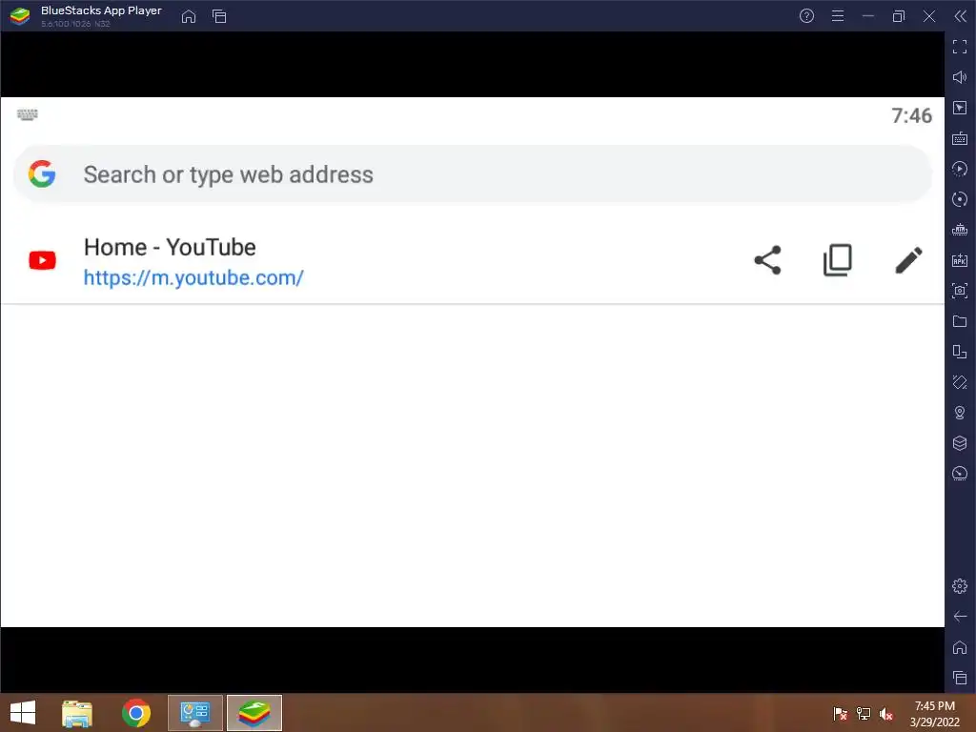Copy the m.youtube.com URL
The image size is (976, 732).
[837, 260]
